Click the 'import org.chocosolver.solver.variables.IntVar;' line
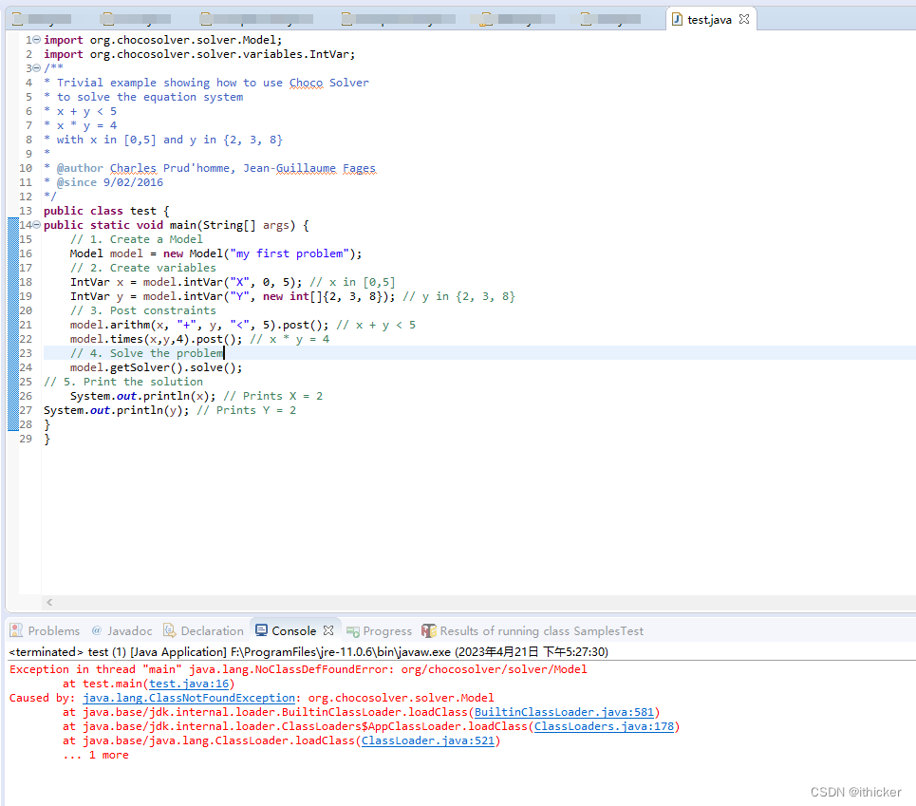This screenshot has height=806, width=916. 199,54
